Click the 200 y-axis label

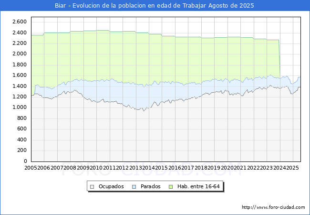[x=22, y=150]
